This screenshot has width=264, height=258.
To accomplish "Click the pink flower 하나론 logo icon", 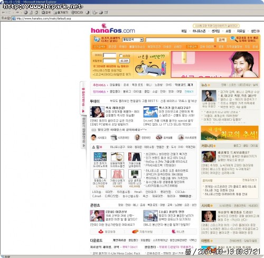I will (x=174, y=232).
